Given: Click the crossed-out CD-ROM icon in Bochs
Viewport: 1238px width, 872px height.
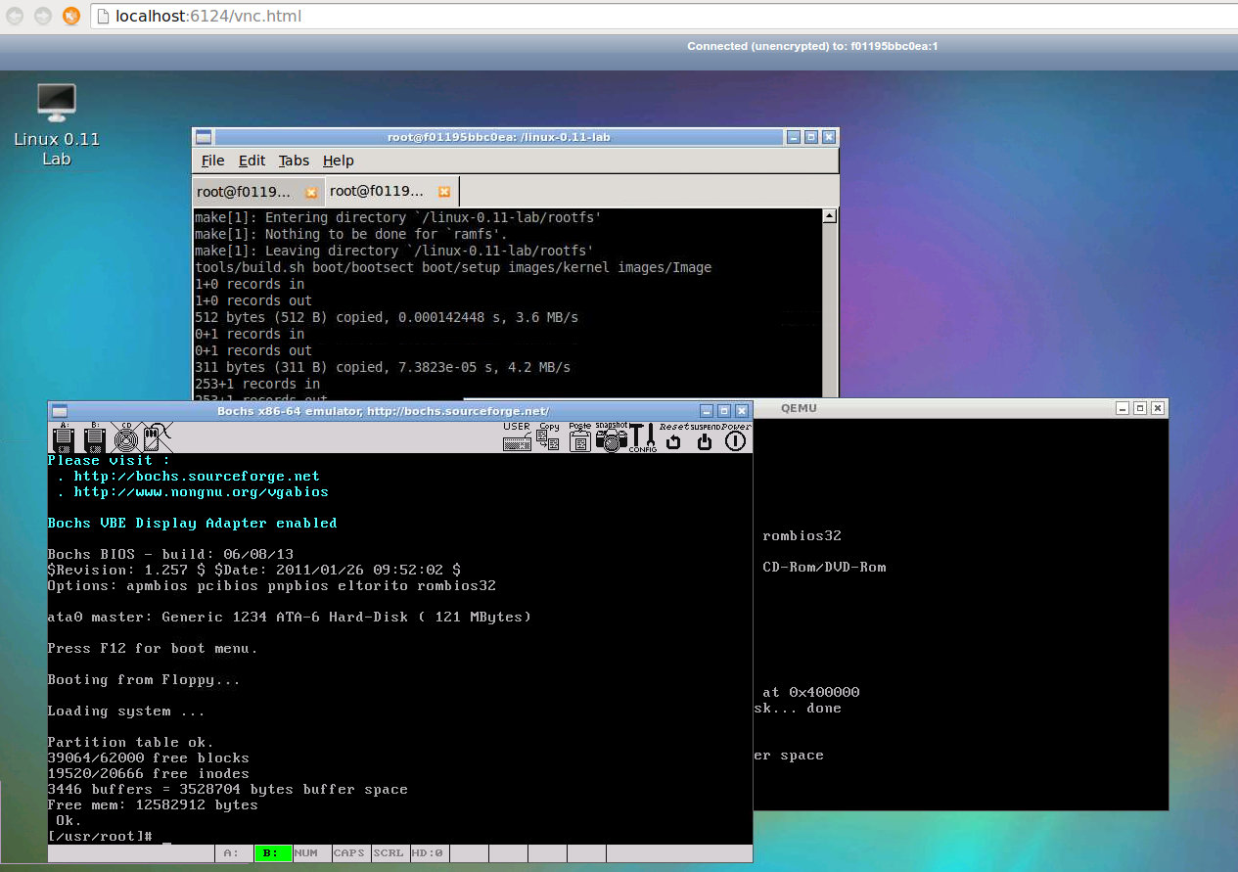Looking at the screenshot, I should [x=125, y=438].
